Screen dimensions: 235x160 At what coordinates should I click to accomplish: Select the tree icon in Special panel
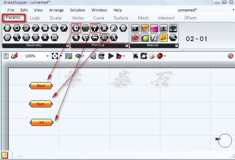click(173, 28)
